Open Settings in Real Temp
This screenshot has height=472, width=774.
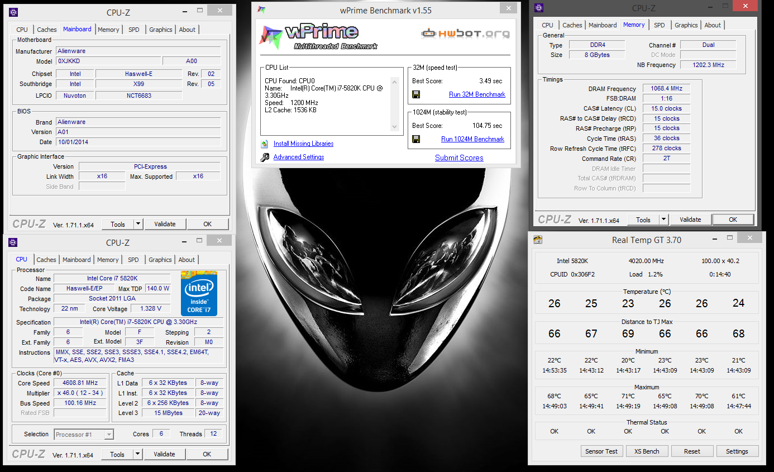coord(737,451)
